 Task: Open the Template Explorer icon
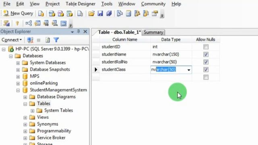click(146, 13)
